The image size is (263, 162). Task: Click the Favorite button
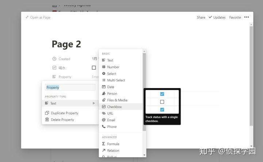pos(235,17)
